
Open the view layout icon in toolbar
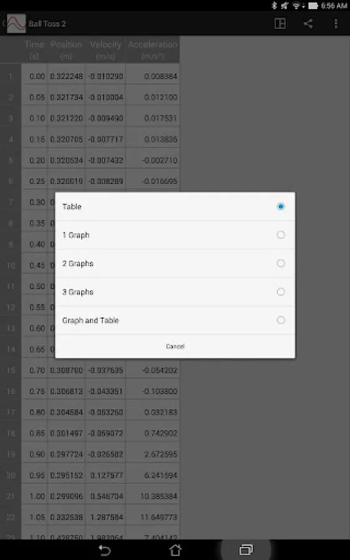280,24
